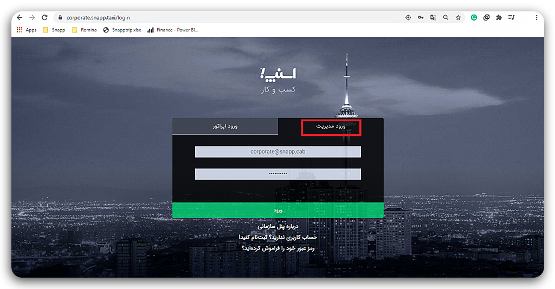Open Chrome's three-dot menu
Screen dimensions: 555x289
(x=537, y=17)
